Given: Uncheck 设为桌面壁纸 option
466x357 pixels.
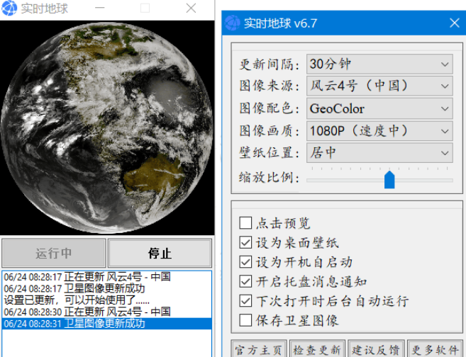Looking at the screenshot, I should pyautogui.click(x=245, y=243).
